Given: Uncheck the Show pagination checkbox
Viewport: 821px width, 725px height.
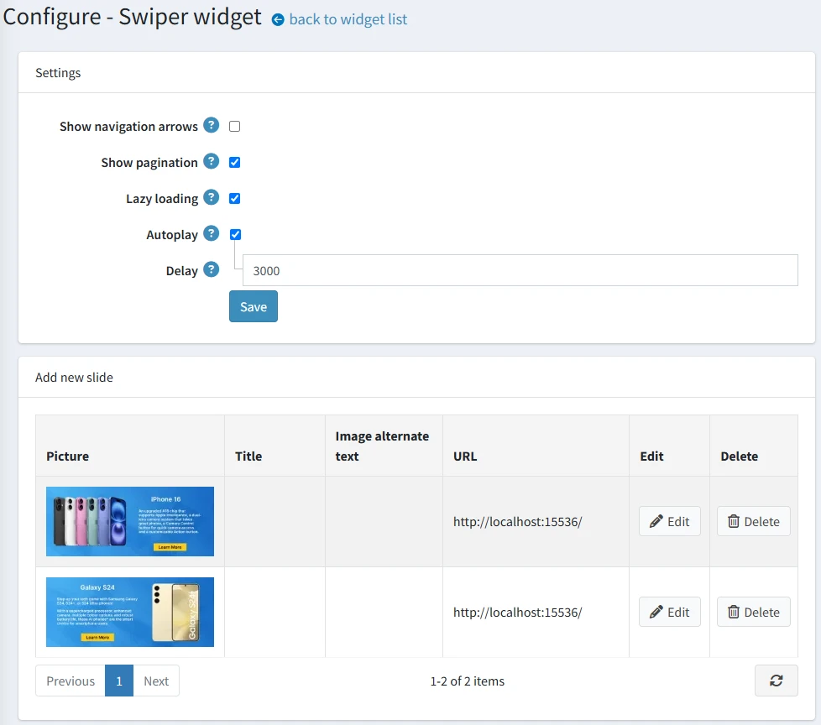Looking at the screenshot, I should (234, 162).
